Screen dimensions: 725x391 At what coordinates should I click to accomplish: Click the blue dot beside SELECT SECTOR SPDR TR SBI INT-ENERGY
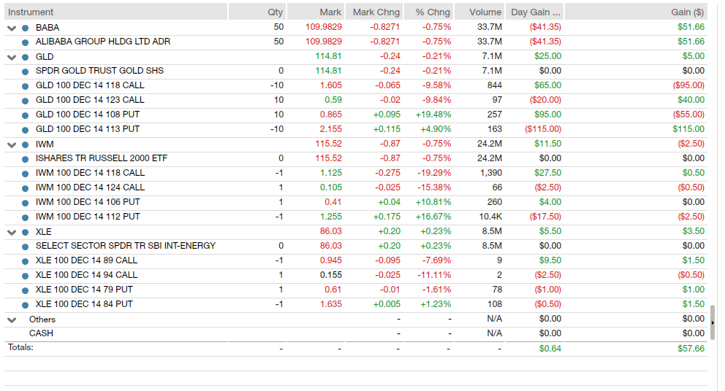coord(26,247)
